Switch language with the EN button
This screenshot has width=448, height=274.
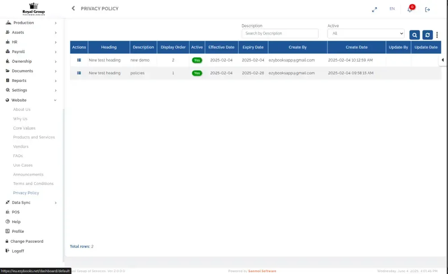(x=392, y=9)
